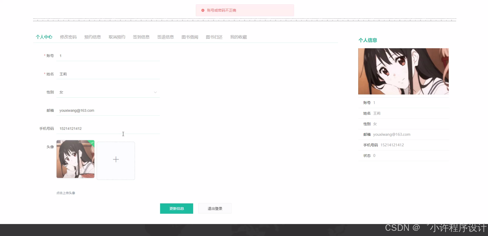Open the 个人中心 tab
This screenshot has width=488, height=236.
click(x=44, y=37)
